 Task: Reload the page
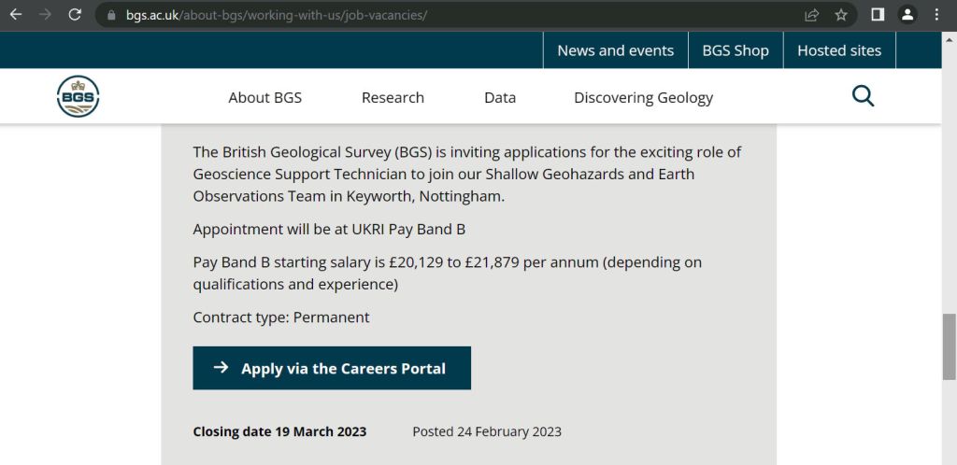click(x=75, y=15)
